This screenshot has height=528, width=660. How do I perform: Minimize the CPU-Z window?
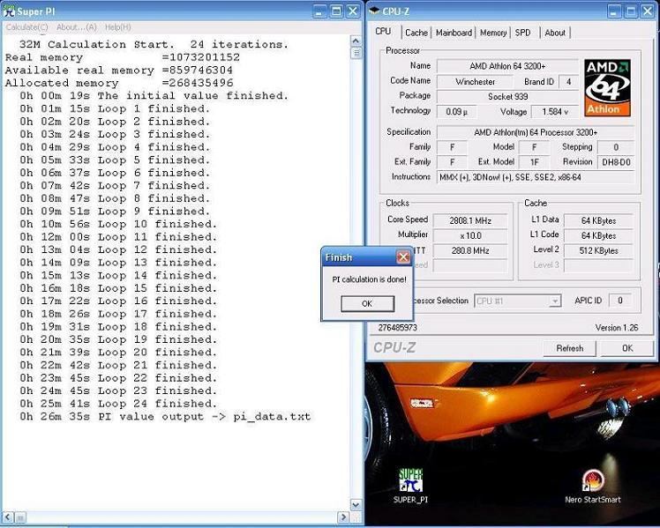click(614, 11)
